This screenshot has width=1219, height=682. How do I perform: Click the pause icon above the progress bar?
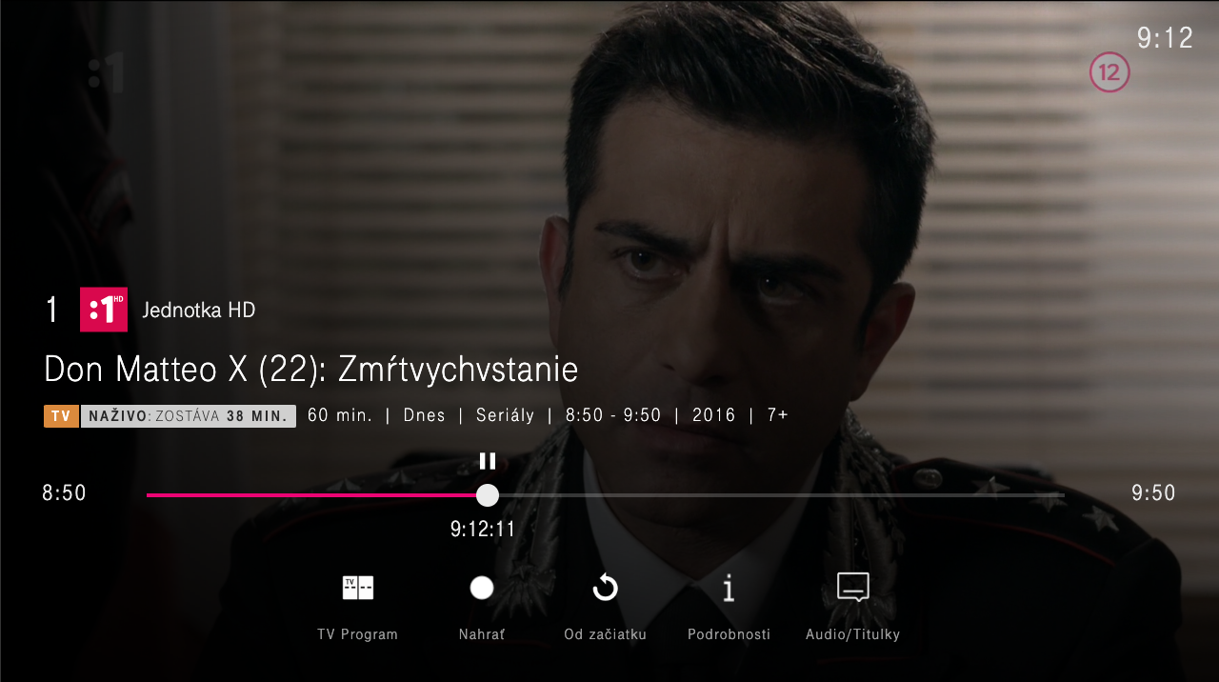tap(488, 461)
